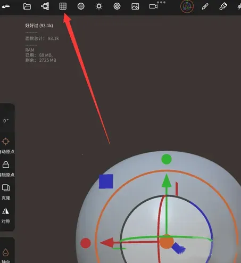The height and width of the screenshot is (263, 241).
Task: Click the green upward arrow head
Action: tap(167, 180)
